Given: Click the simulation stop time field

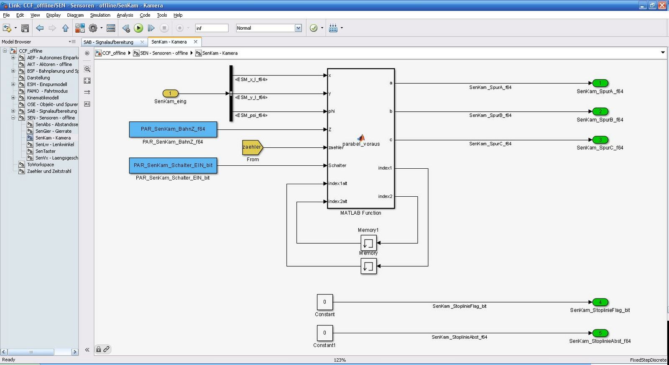Looking at the screenshot, I should (x=212, y=28).
